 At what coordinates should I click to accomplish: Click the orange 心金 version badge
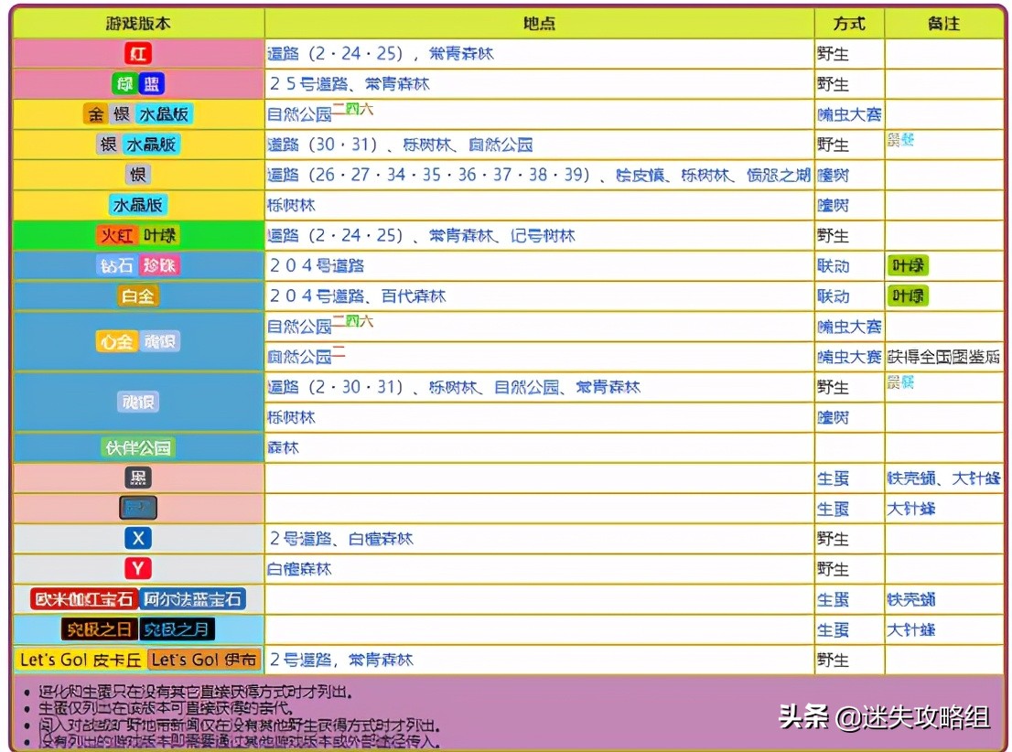[x=116, y=341]
